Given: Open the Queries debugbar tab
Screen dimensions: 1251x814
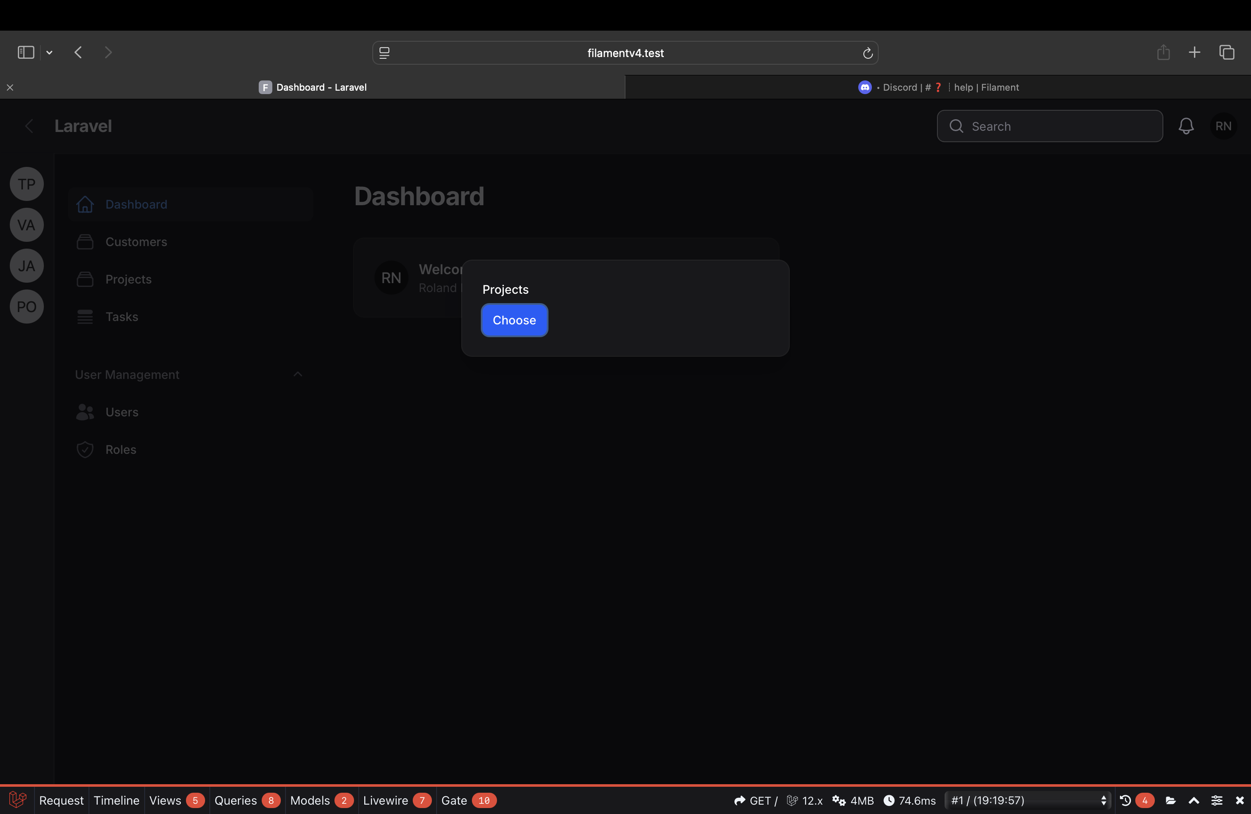Looking at the screenshot, I should click(235, 800).
